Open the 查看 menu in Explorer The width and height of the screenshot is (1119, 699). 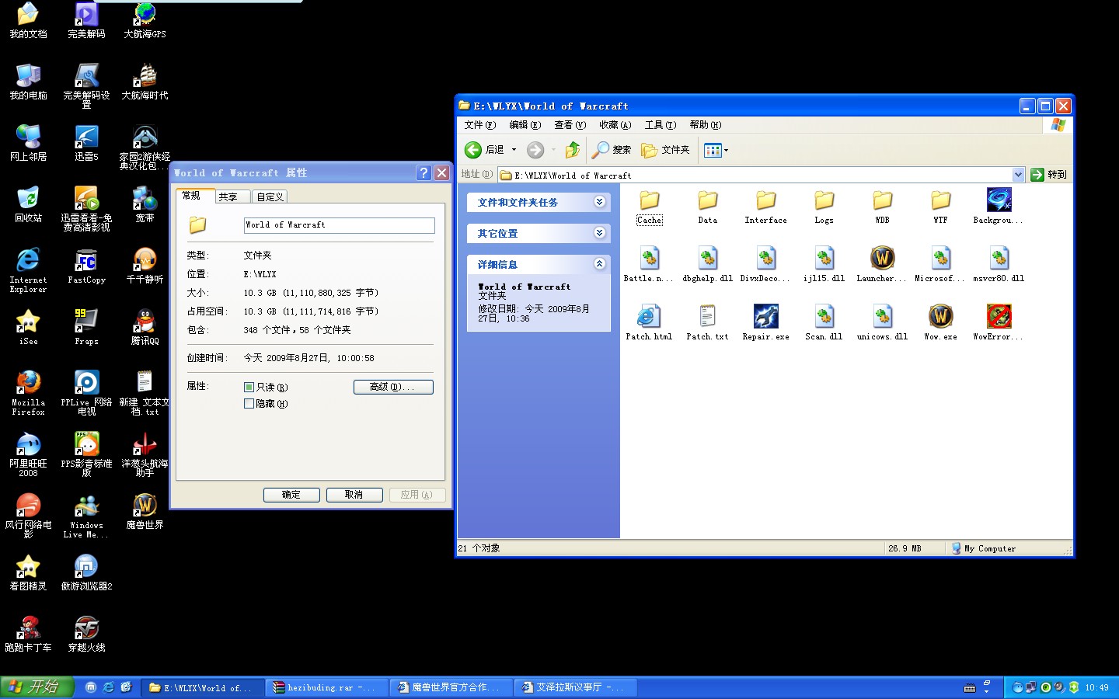point(570,125)
